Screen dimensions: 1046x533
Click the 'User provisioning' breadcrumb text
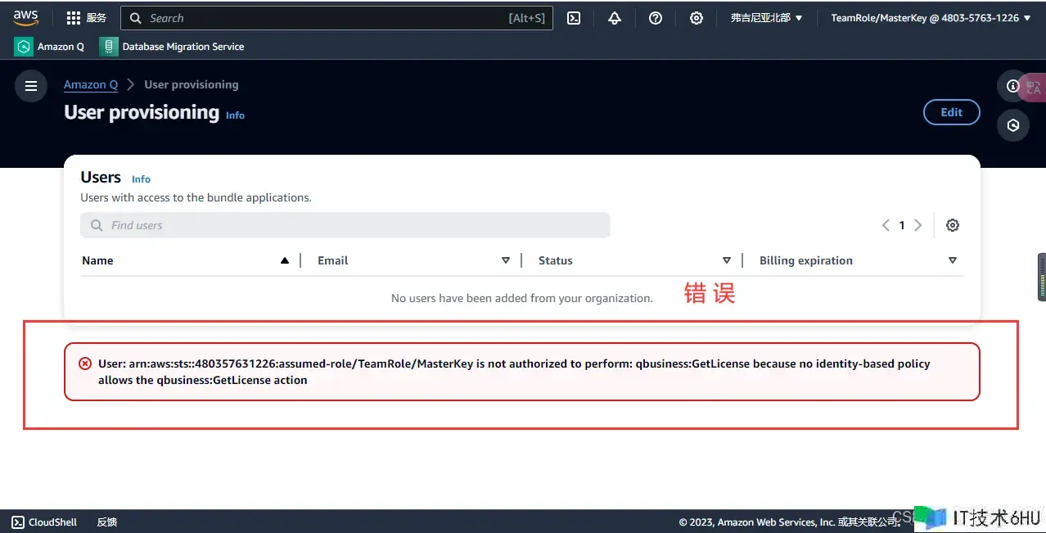[192, 84]
